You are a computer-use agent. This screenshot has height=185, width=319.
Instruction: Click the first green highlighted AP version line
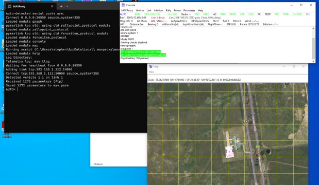click(141, 52)
